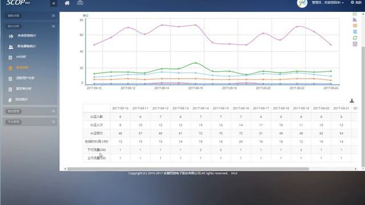Toggle sidebar with the hamburger menu button

point(54,3)
